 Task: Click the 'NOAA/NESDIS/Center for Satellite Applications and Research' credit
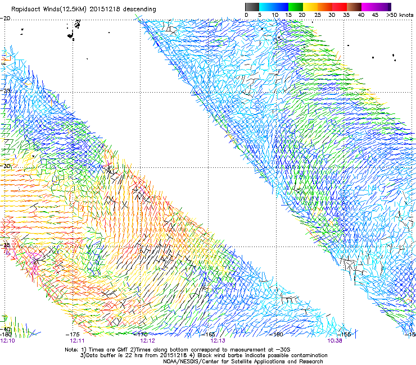point(243,362)
